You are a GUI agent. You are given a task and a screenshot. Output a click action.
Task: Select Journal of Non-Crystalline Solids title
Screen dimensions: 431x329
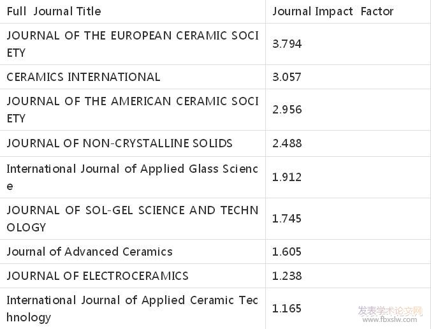(x=120, y=143)
